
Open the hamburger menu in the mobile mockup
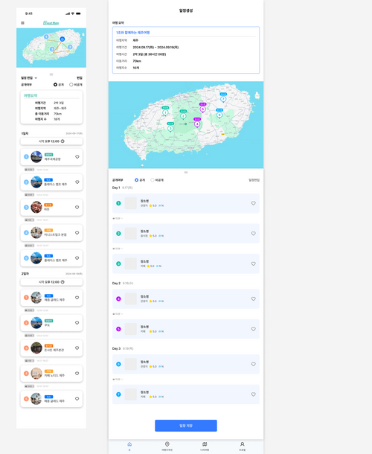[x=22, y=23]
